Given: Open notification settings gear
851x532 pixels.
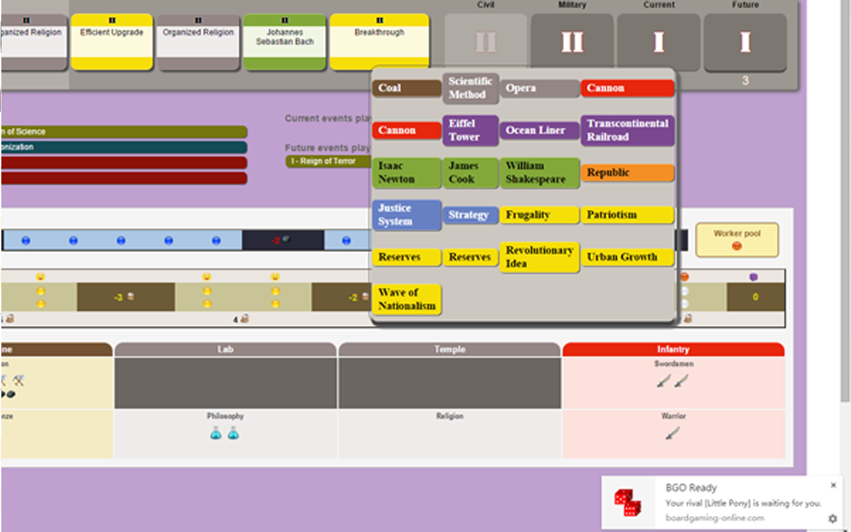Looking at the screenshot, I should coord(832,518).
